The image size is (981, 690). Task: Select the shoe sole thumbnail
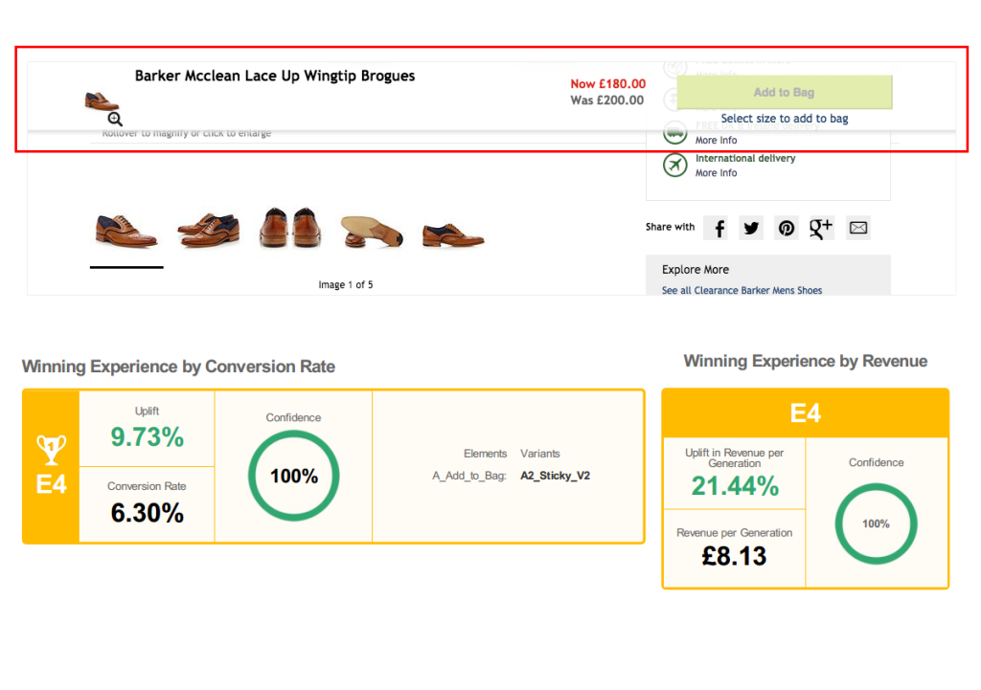click(372, 231)
